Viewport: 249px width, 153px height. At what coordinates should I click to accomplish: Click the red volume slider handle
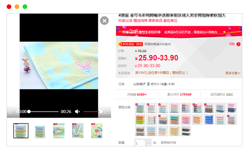[101, 112]
